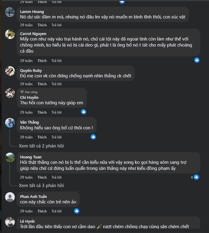Click like reaction icon on Văn Thắng's comment
This screenshot has width=209, height=233.
[93, 137]
